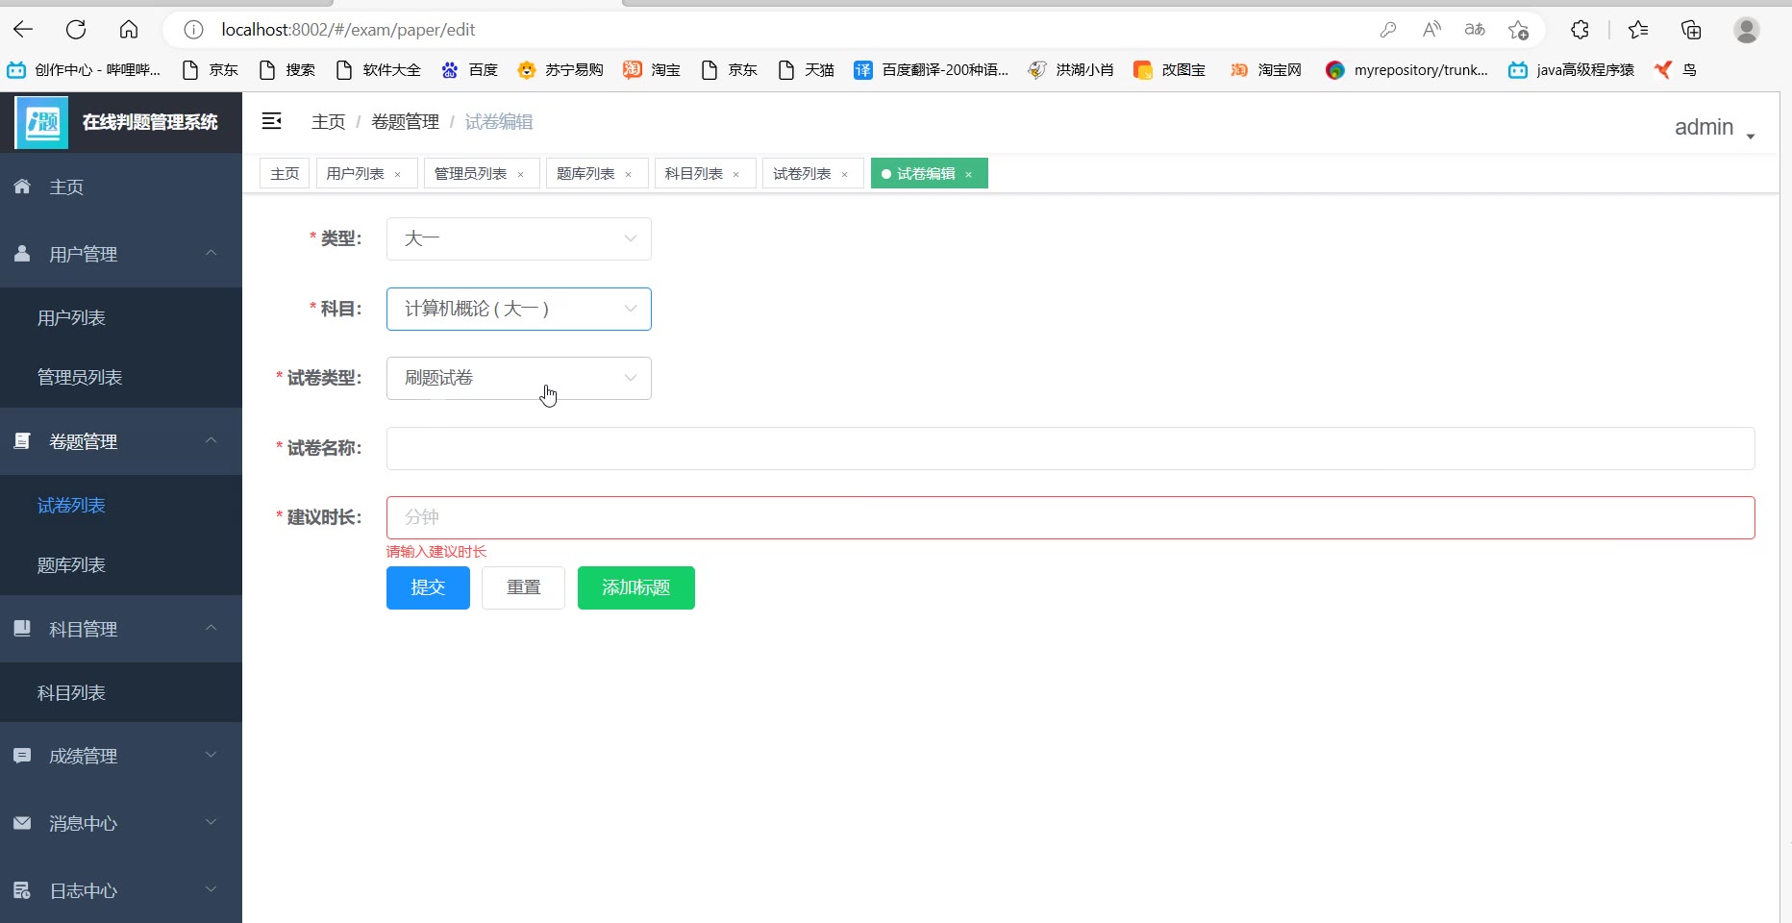Viewport: 1792px width, 923px height.
Task: Reload the page with refresh icon
Action: [76, 30]
